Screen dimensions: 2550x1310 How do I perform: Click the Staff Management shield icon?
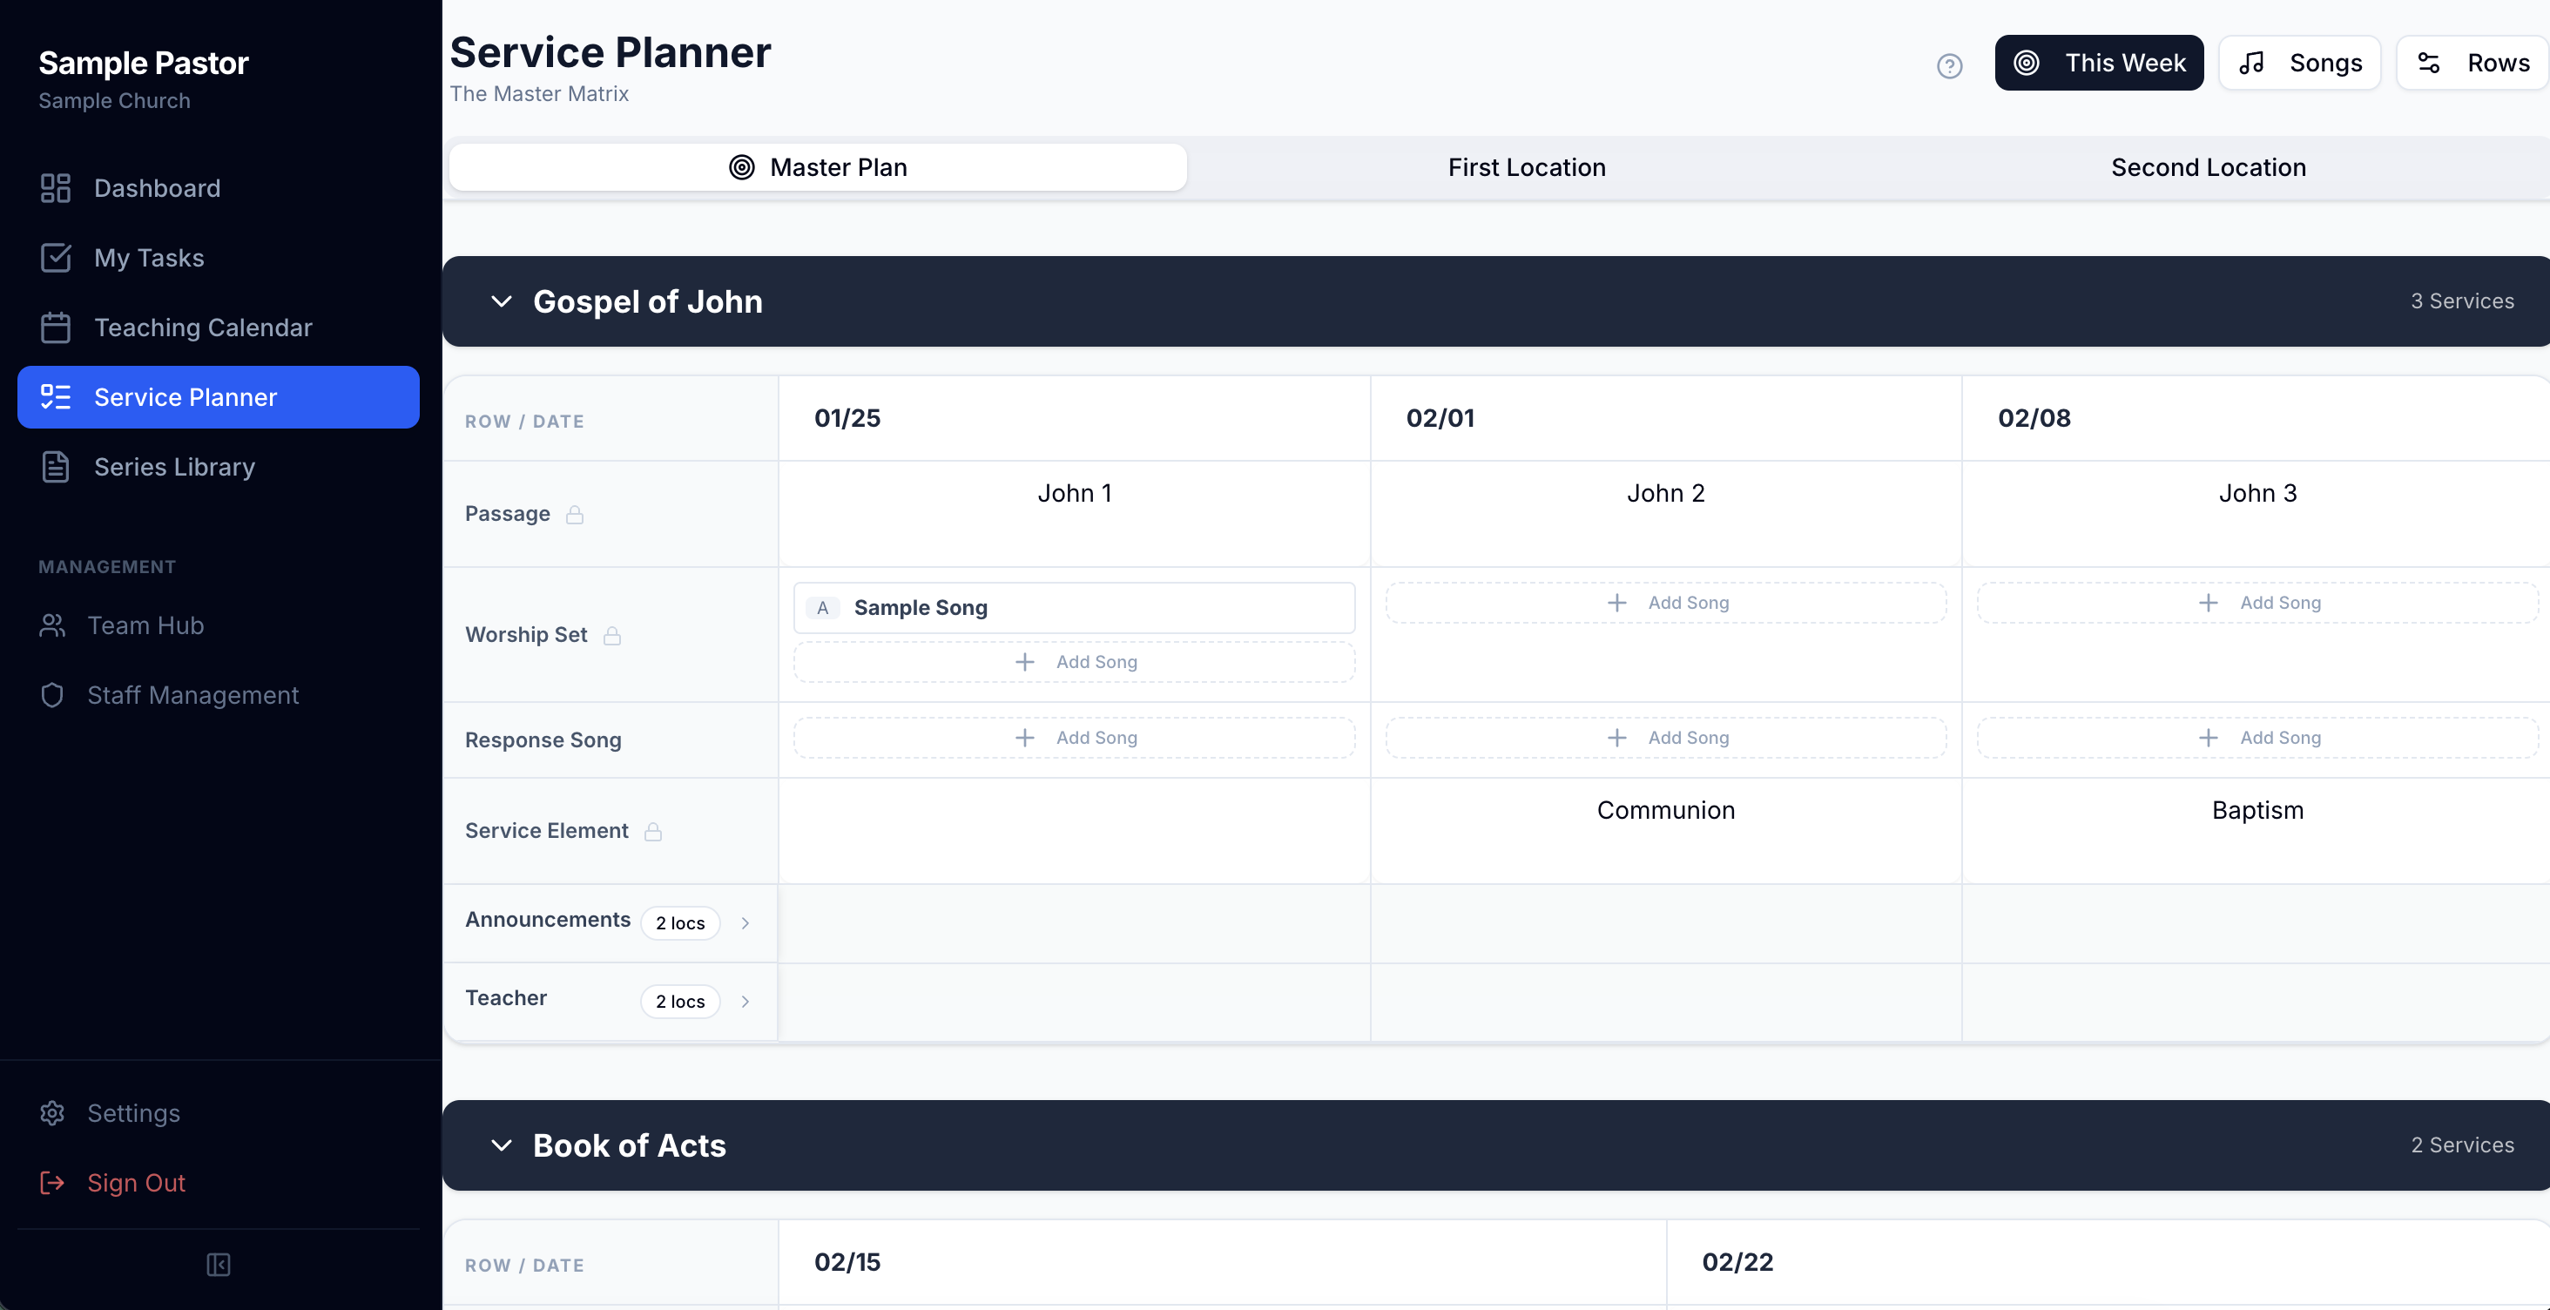pyautogui.click(x=53, y=695)
